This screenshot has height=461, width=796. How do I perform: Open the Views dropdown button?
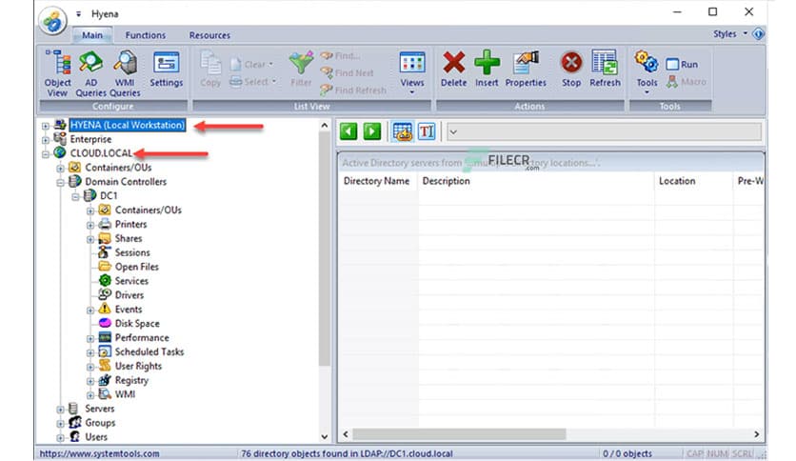tap(411, 72)
